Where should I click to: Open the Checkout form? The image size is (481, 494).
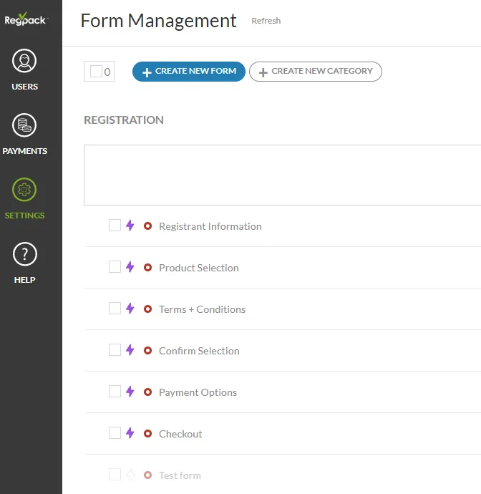point(180,434)
